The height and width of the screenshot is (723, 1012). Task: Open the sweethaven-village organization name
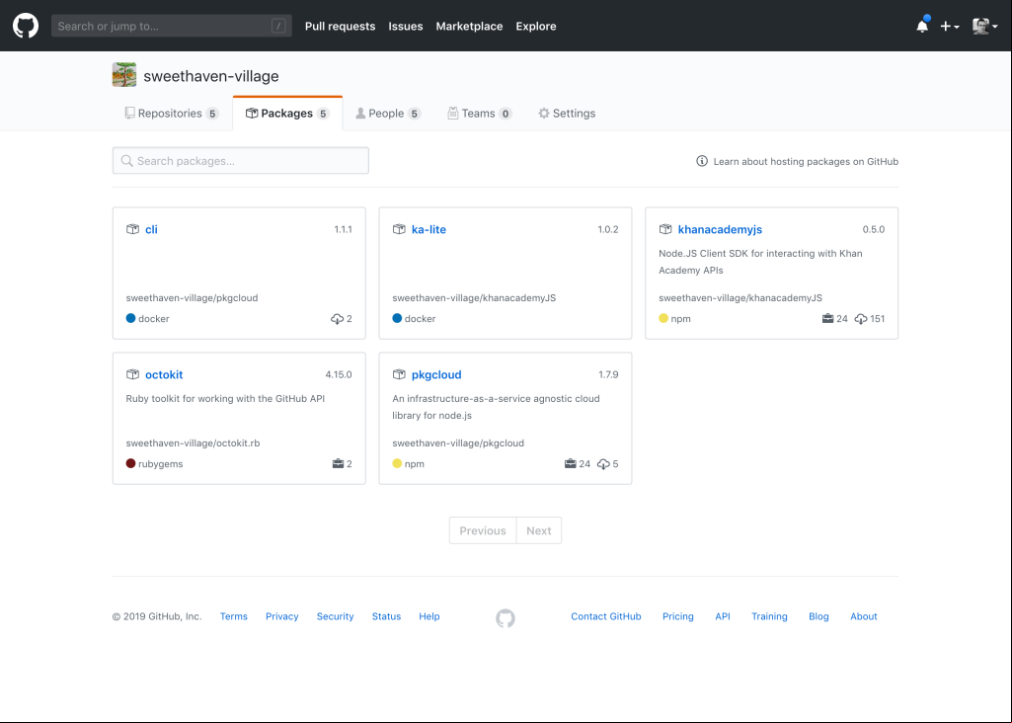point(211,76)
